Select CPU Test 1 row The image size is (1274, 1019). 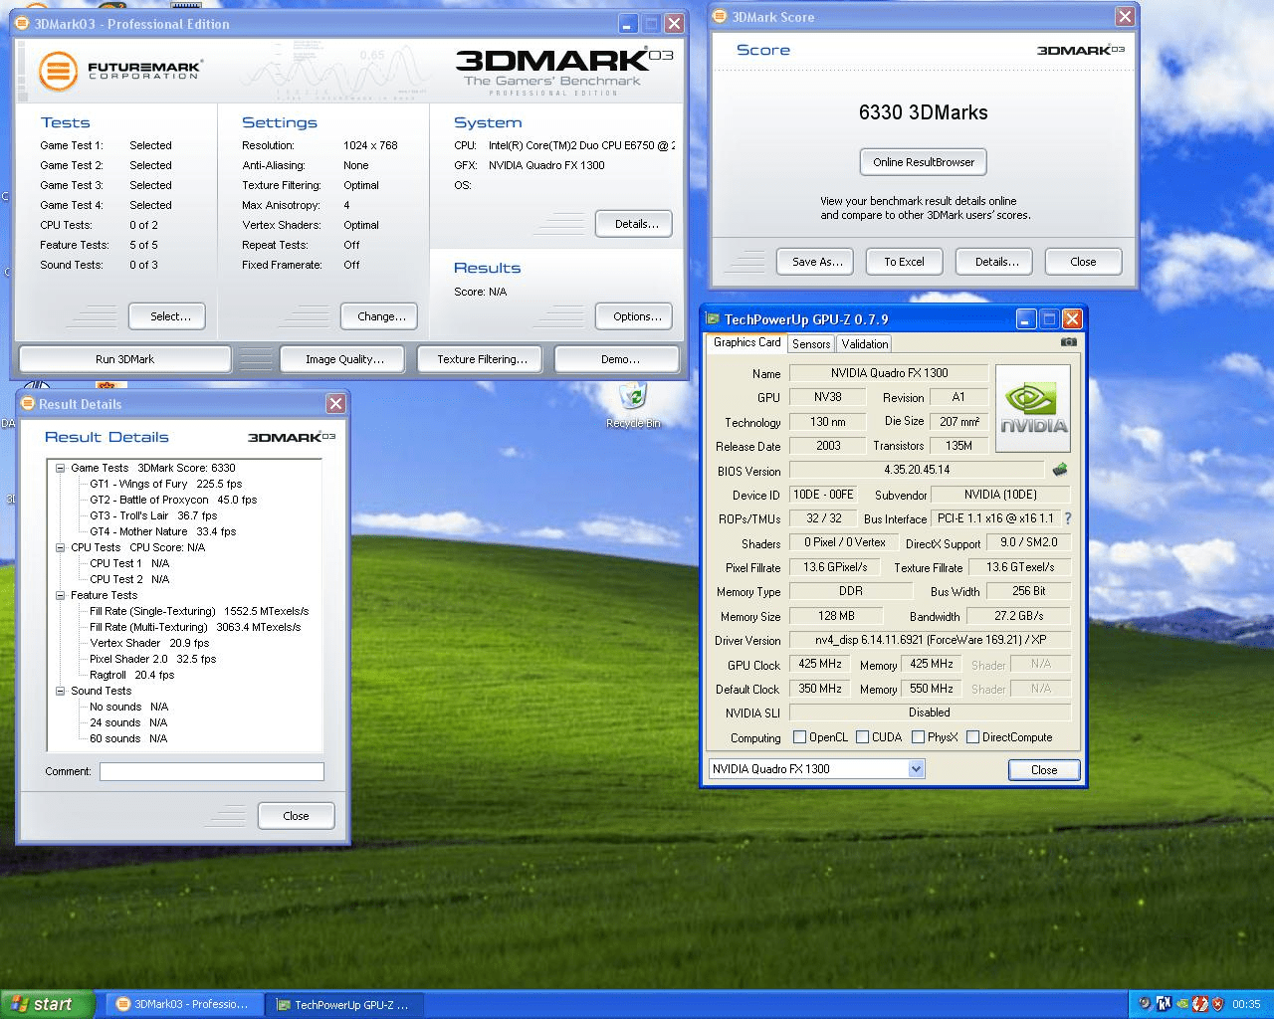click(x=129, y=563)
